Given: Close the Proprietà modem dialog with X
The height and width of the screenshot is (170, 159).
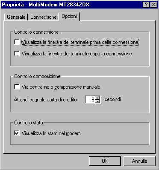Looking at the screenshot, I should coord(153,5).
